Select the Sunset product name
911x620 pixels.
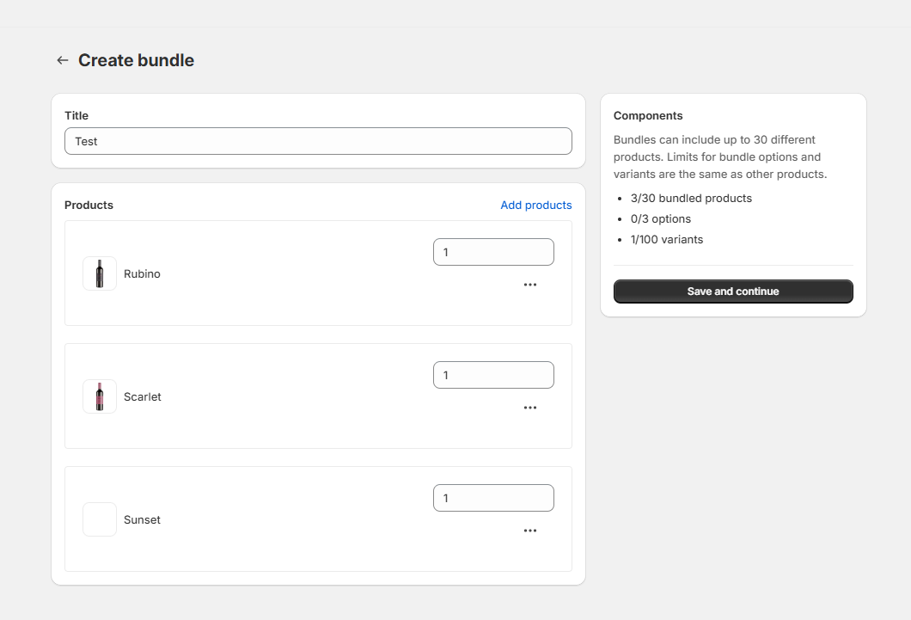[x=142, y=519]
